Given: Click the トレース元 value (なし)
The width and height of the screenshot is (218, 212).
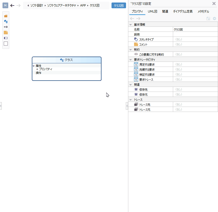Looking at the screenshot, I should tap(179, 109).
